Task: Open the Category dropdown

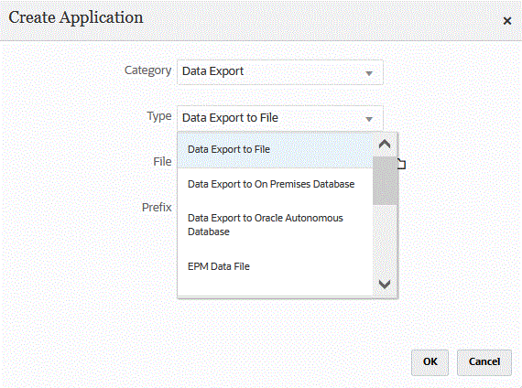Action: pyautogui.click(x=280, y=72)
